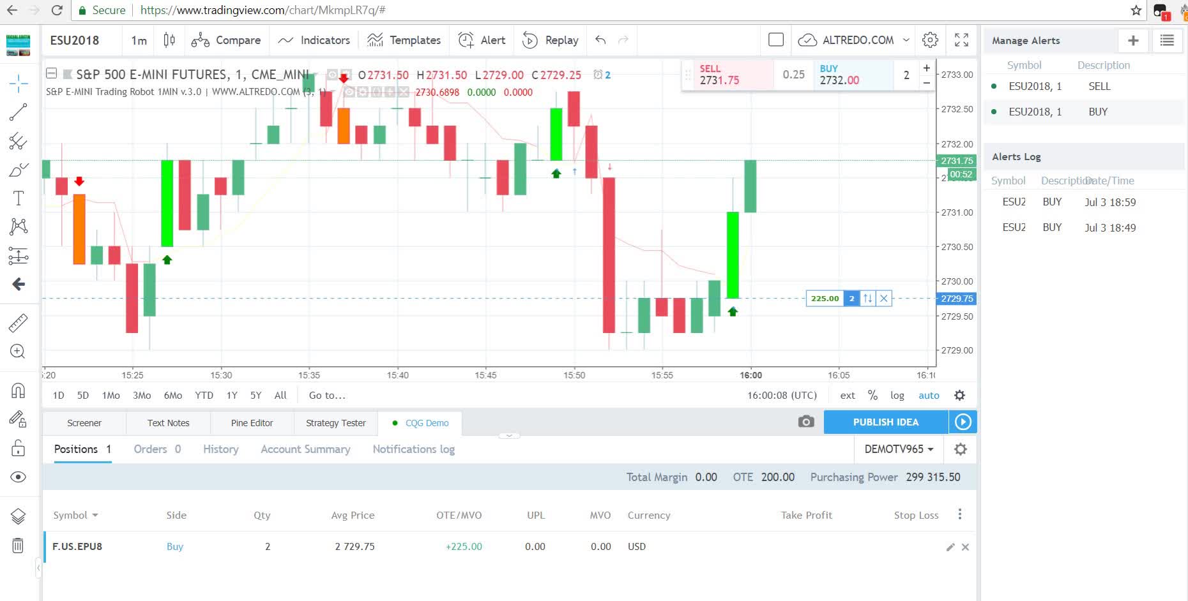Image resolution: width=1188 pixels, height=601 pixels.
Task: Adjust the quantity stepper in order panel
Action: coord(926,75)
